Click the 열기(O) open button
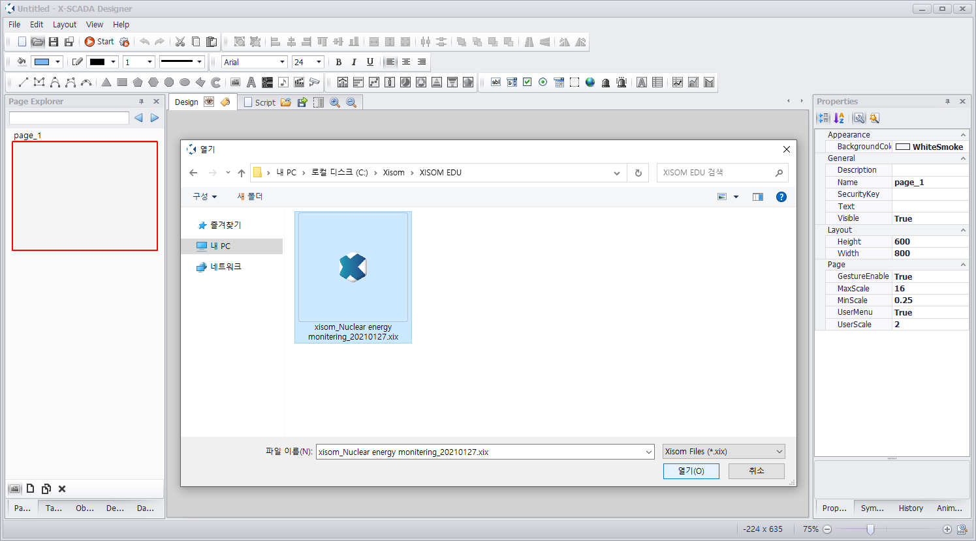This screenshot has height=541, width=976. pyautogui.click(x=691, y=471)
